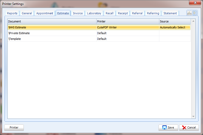This screenshot has width=203, height=135.
Task: Close the Printer Settings window
Action: click(x=194, y=3)
